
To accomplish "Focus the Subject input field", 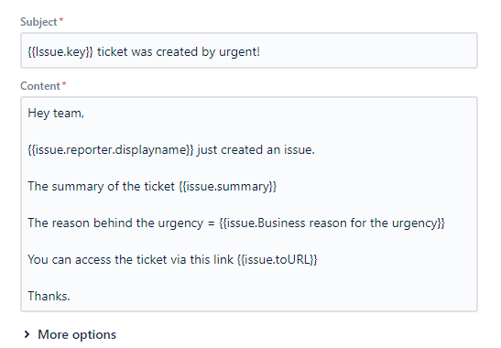I will [x=249, y=50].
